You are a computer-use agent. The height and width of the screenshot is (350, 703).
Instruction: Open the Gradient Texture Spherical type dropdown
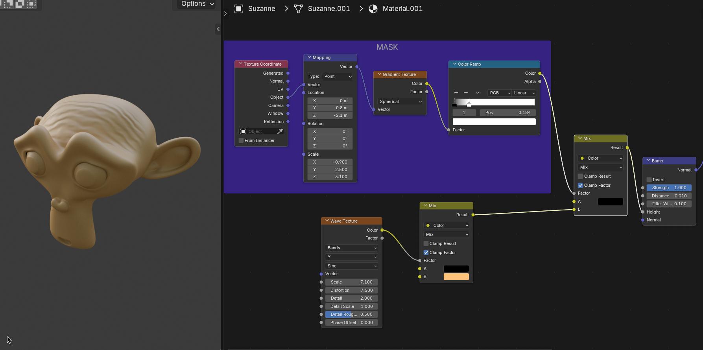400,101
